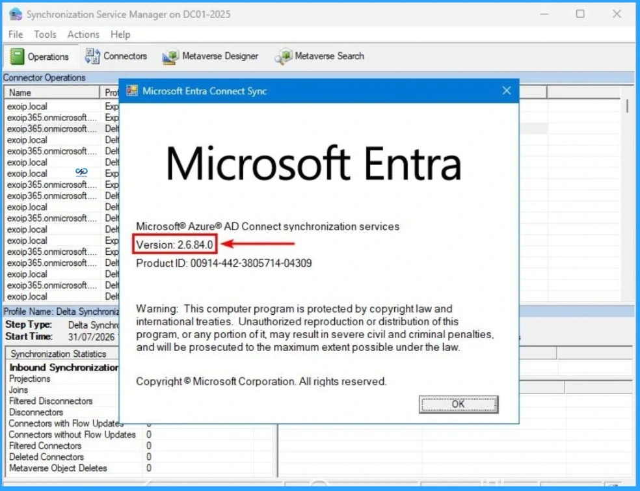The image size is (640, 491).
Task: Click the Microsoft Entra Connect Sync dialog icon
Action: pos(132,90)
